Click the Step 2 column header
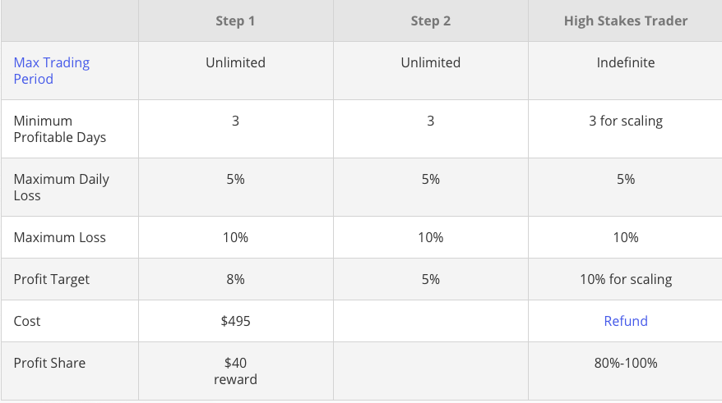722x403 pixels. pos(430,21)
